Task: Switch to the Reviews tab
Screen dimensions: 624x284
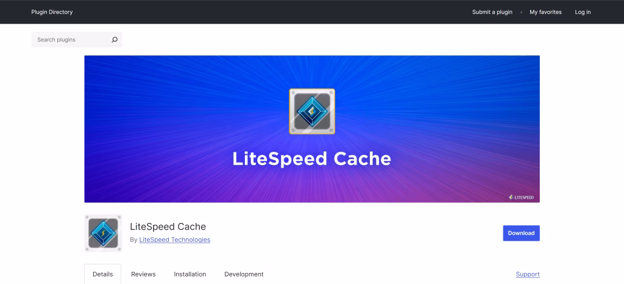Action: tap(143, 274)
